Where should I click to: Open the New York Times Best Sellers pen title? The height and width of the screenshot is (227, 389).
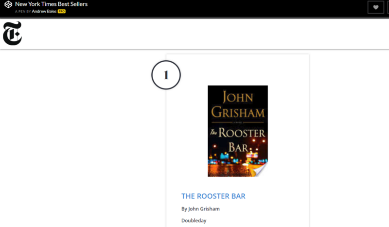pos(52,4)
